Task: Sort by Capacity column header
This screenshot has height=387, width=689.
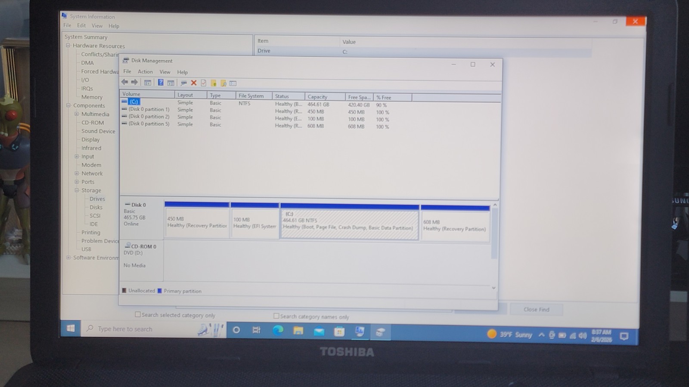Action: click(x=325, y=97)
